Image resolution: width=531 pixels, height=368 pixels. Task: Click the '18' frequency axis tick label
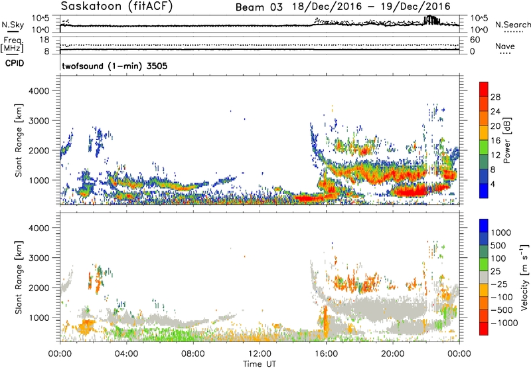tap(44, 40)
